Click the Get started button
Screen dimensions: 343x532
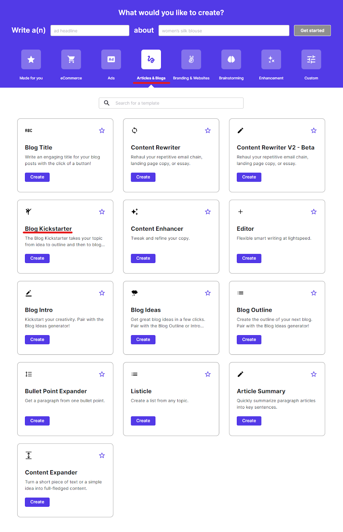click(312, 31)
